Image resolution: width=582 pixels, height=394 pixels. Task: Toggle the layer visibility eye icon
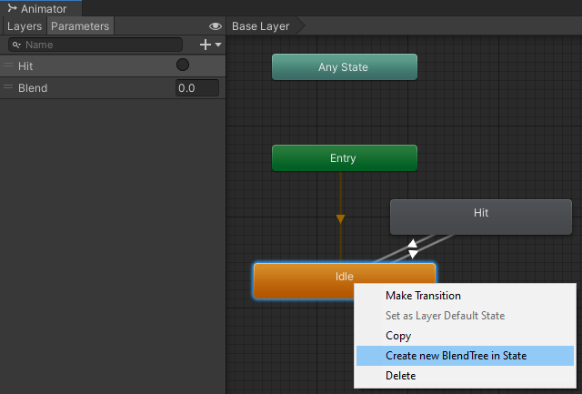(216, 26)
